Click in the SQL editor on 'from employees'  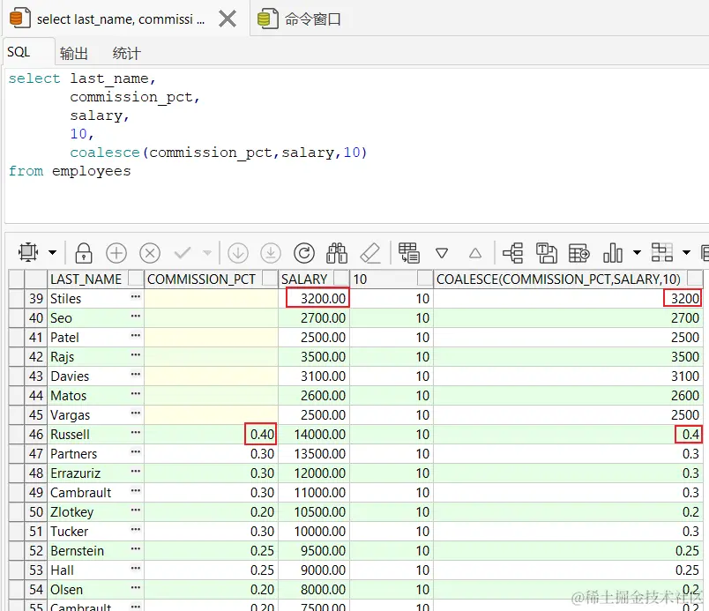(70, 171)
